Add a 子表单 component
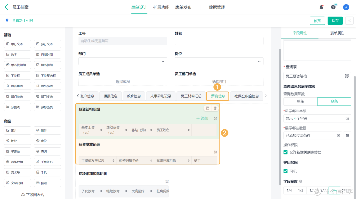Screen dimensions: 356x199 pos(17,151)
